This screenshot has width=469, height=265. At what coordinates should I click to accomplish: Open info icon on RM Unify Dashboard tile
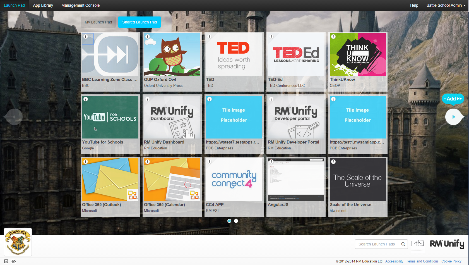pos(148,99)
